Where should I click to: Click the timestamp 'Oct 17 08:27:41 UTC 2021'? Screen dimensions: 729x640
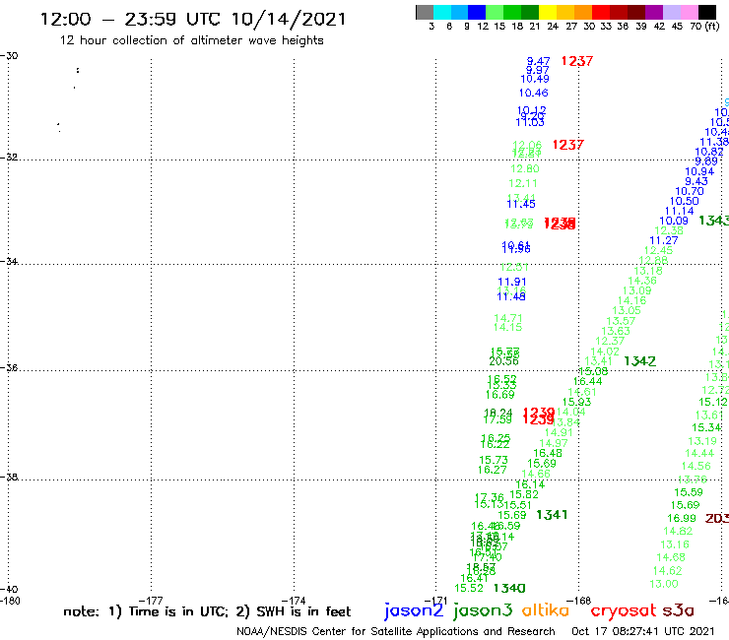[643, 631]
